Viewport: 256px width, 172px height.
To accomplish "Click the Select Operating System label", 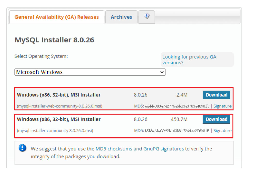I will point(41,56).
